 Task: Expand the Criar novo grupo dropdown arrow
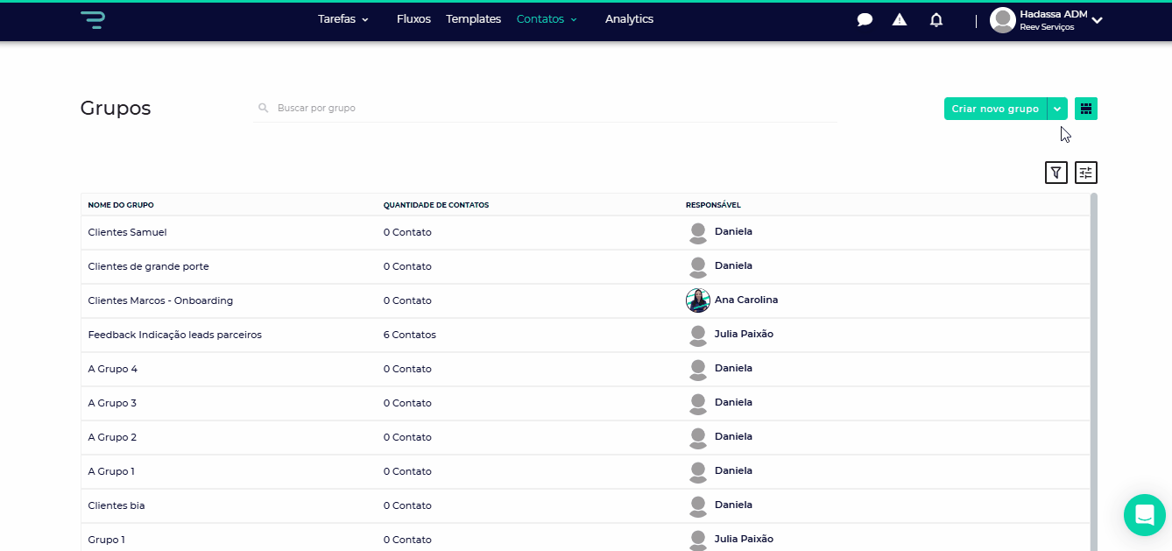coord(1058,109)
